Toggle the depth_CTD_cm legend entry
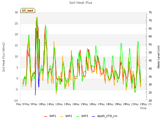162x121 pixels. tap(105, 116)
